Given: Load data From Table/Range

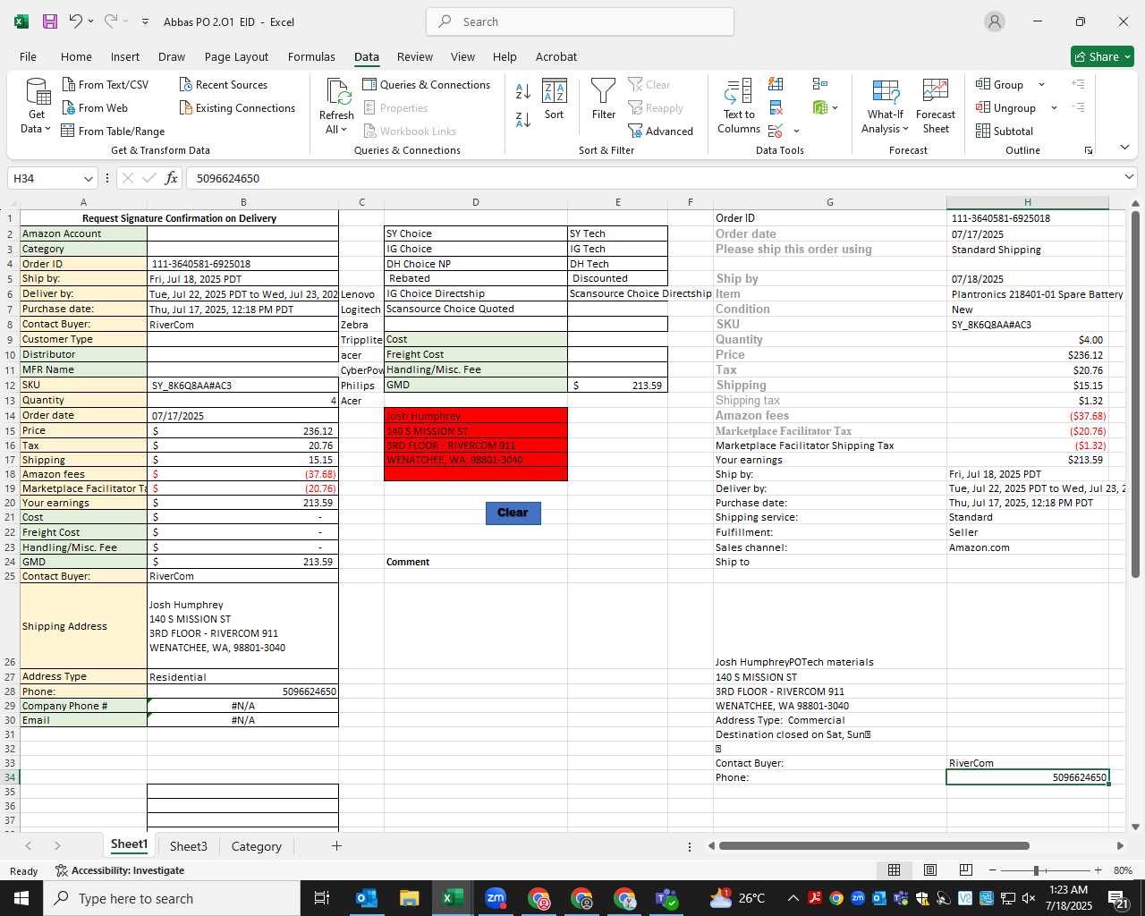Looking at the screenshot, I should coord(113,131).
